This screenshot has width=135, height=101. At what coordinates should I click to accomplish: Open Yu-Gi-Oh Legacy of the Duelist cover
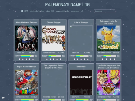coord(108,82)
